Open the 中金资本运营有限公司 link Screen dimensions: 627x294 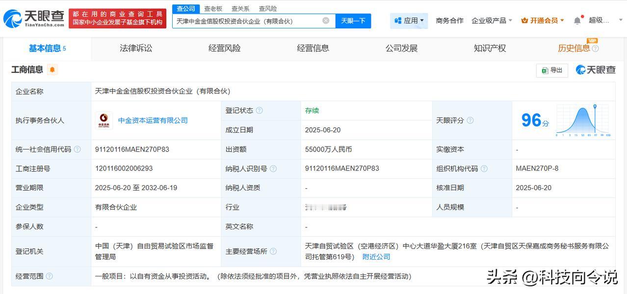153,121
